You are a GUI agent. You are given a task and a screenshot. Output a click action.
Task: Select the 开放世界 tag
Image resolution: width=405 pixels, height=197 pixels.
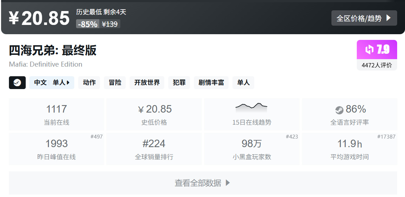[x=147, y=83]
